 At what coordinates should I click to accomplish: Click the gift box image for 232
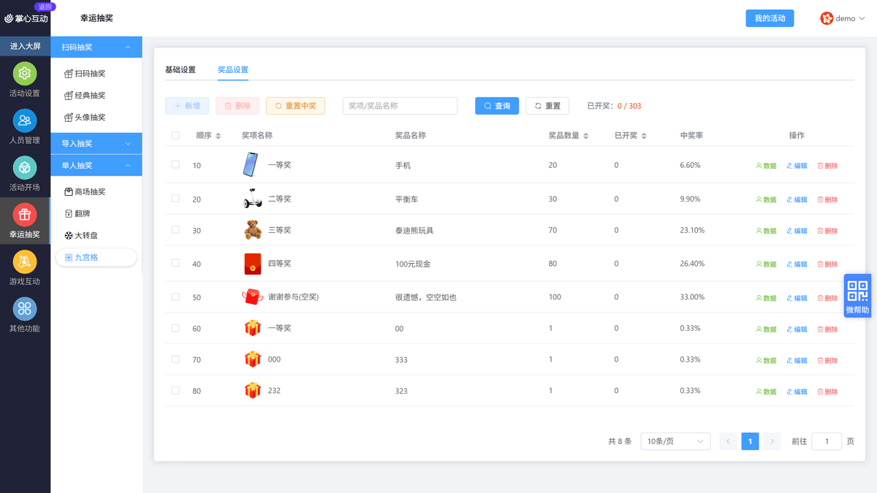(x=253, y=391)
